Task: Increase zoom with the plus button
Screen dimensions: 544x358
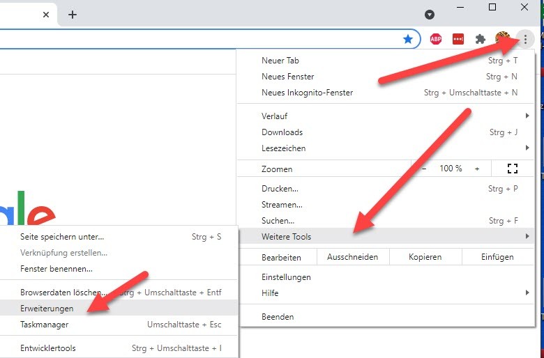Action: click(477, 169)
